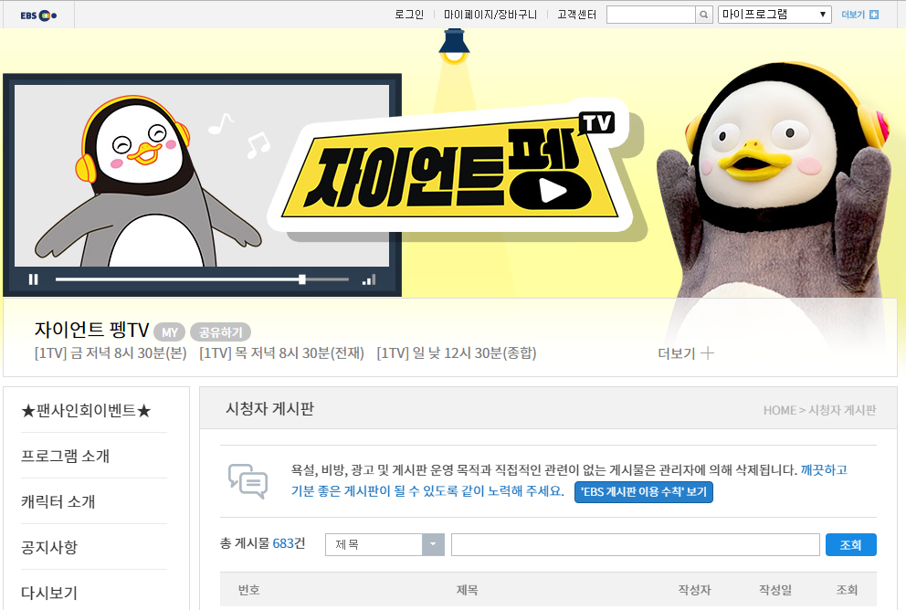The image size is (906, 610).
Task: Click the 제목 column header in table
Action: tap(467, 590)
